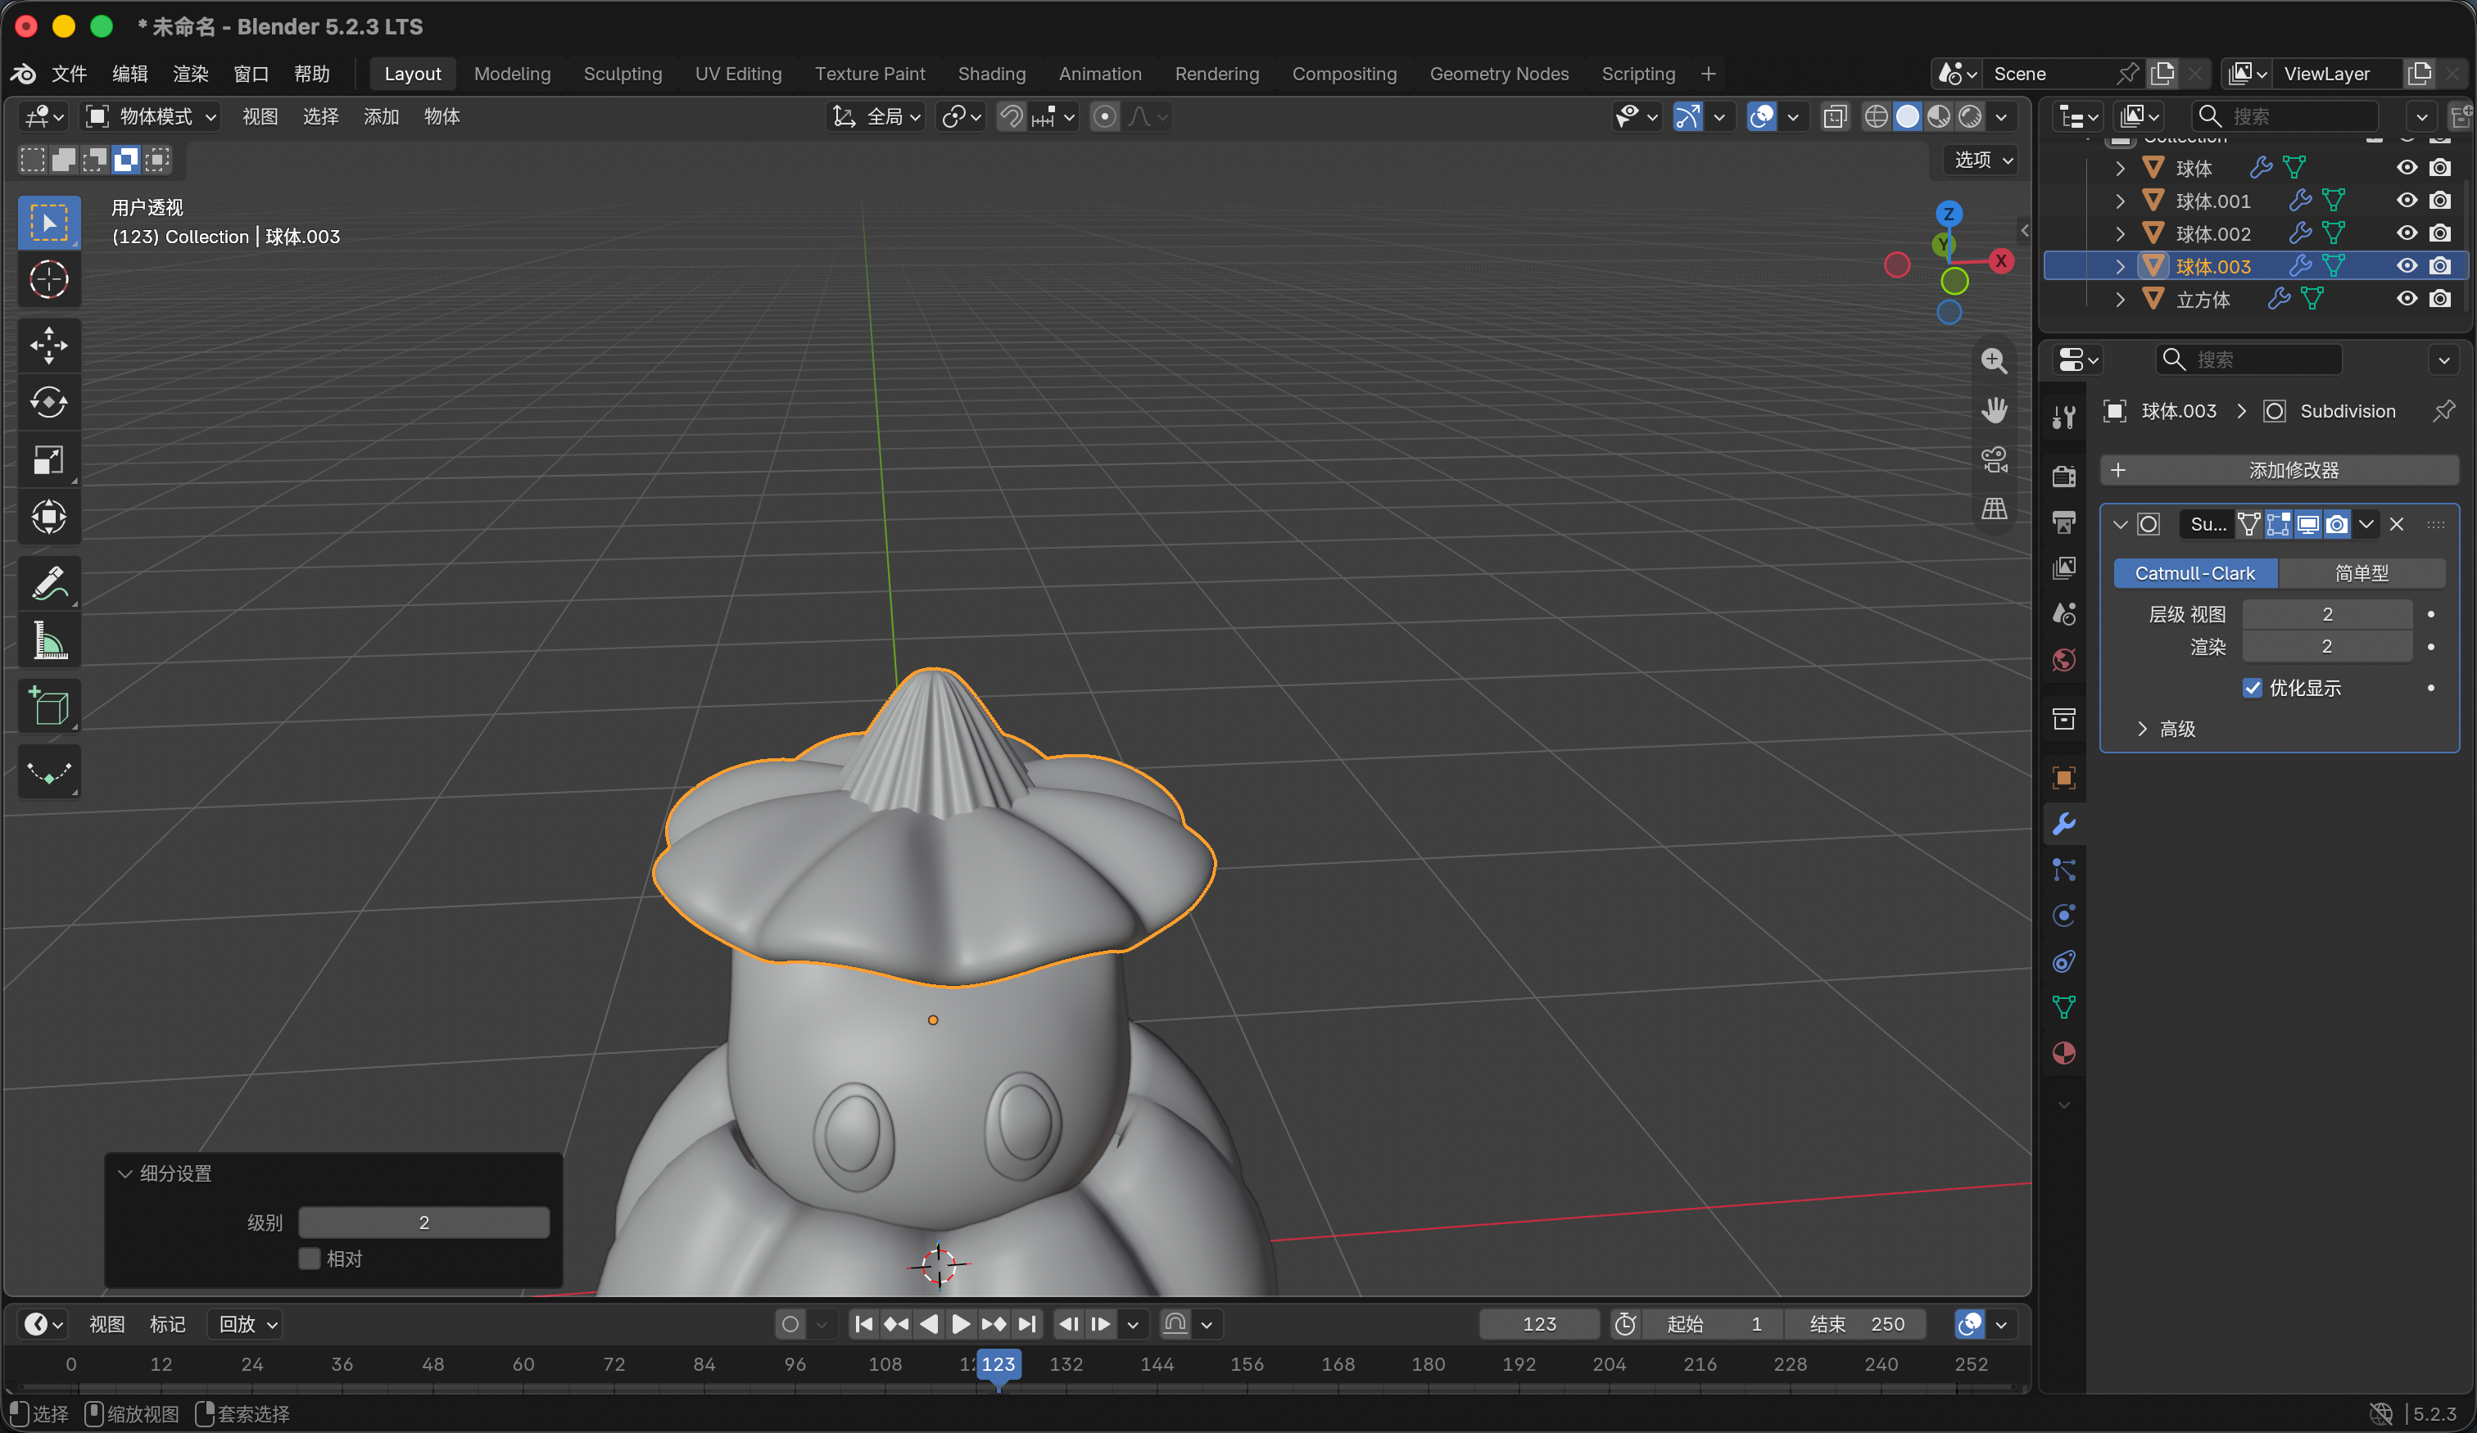2477x1433 pixels.
Task: Open the 全局 transform orientation dropdown
Action: tap(876, 117)
